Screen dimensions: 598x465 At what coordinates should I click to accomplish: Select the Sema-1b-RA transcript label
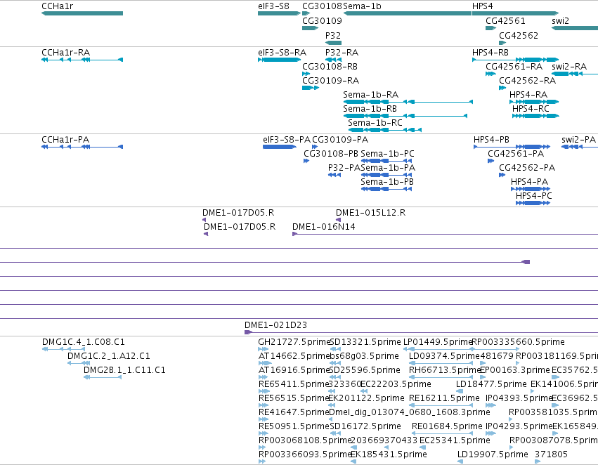pos(371,95)
